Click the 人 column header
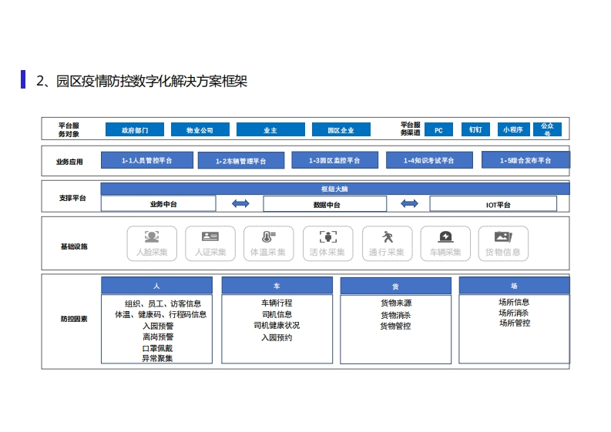This screenshot has height=432, width=611. pyautogui.click(x=156, y=286)
